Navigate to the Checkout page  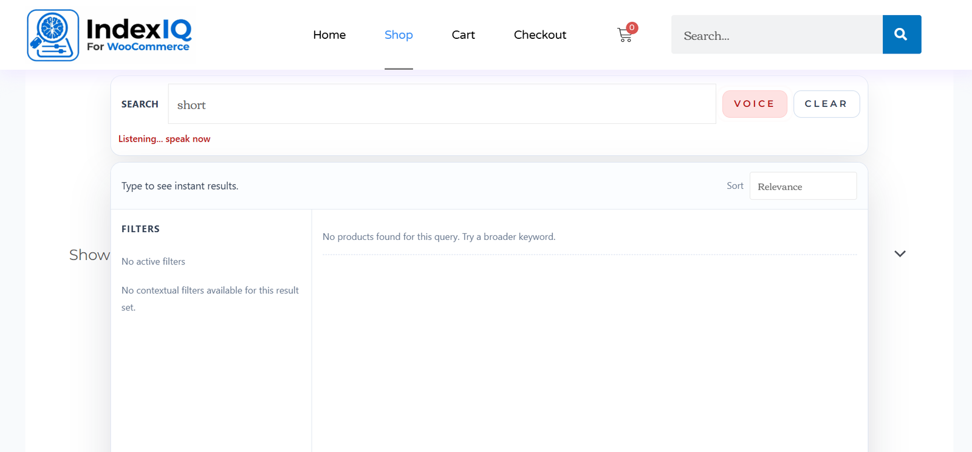(539, 35)
